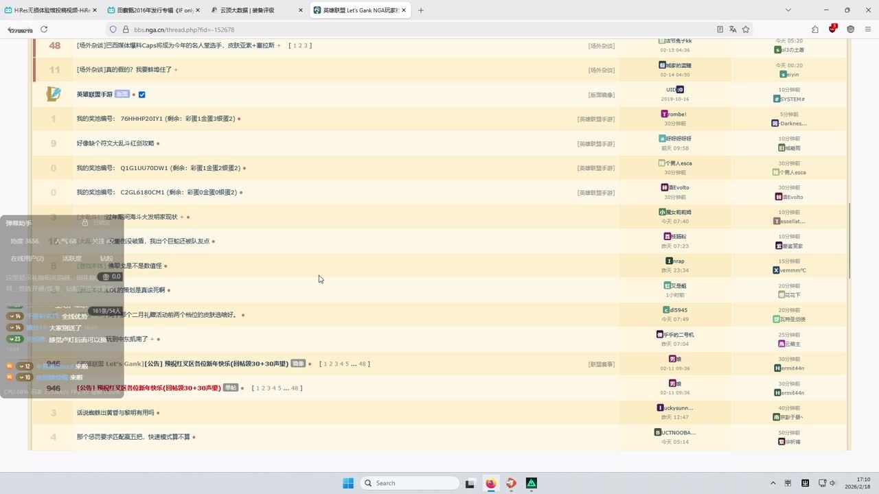Expand the system tray hidden icons chevron
The width and height of the screenshot is (879, 494).
pyautogui.click(x=773, y=483)
